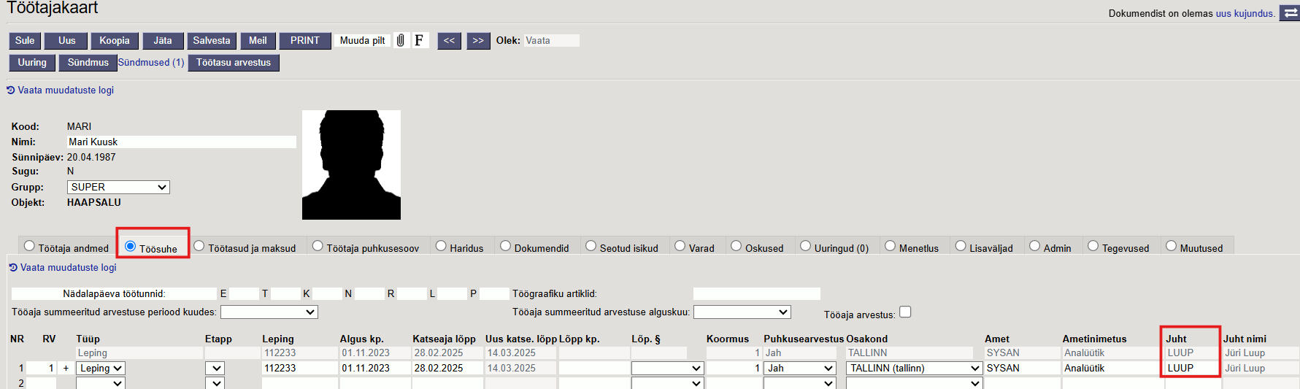
Task: Click the plus icon in row 1
Action: click(x=66, y=369)
